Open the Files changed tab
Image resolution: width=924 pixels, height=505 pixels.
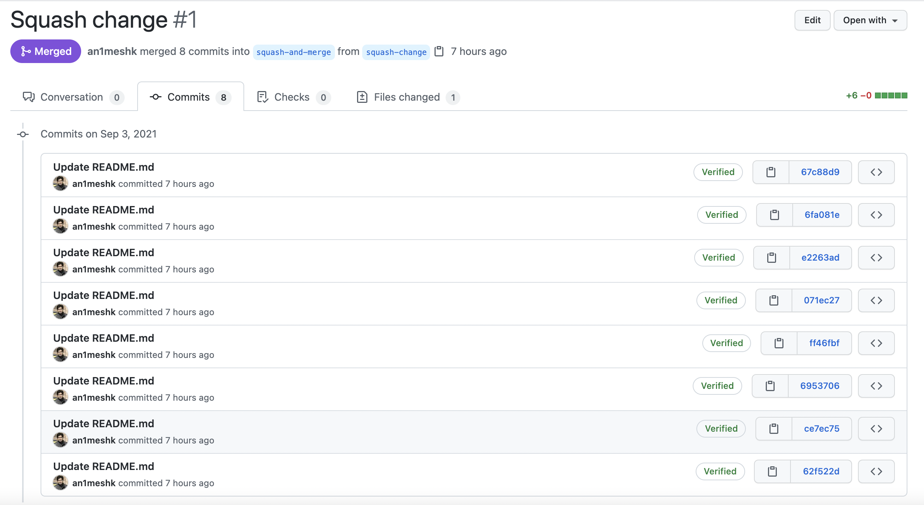(x=408, y=97)
